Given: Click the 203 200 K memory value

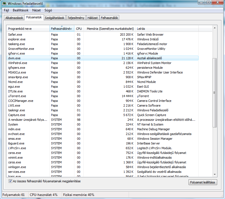Looking at the screenshot, I should click(126, 35).
